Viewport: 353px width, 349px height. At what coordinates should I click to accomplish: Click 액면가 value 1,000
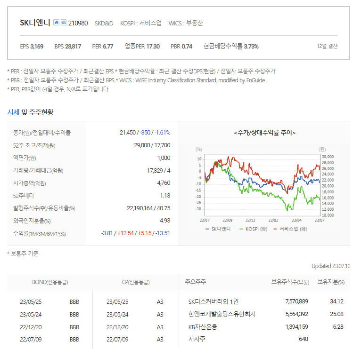click(164, 158)
